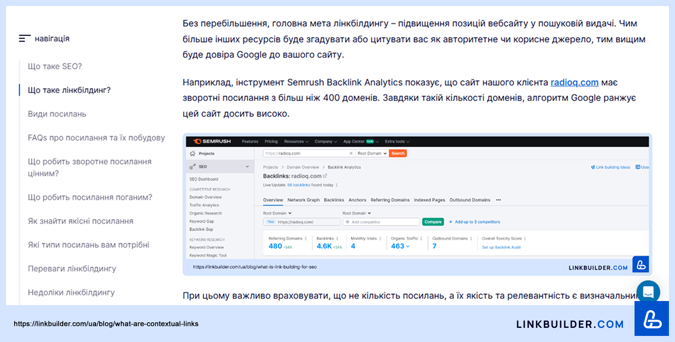Open the App Center dropdown in Semrush header

tap(361, 142)
